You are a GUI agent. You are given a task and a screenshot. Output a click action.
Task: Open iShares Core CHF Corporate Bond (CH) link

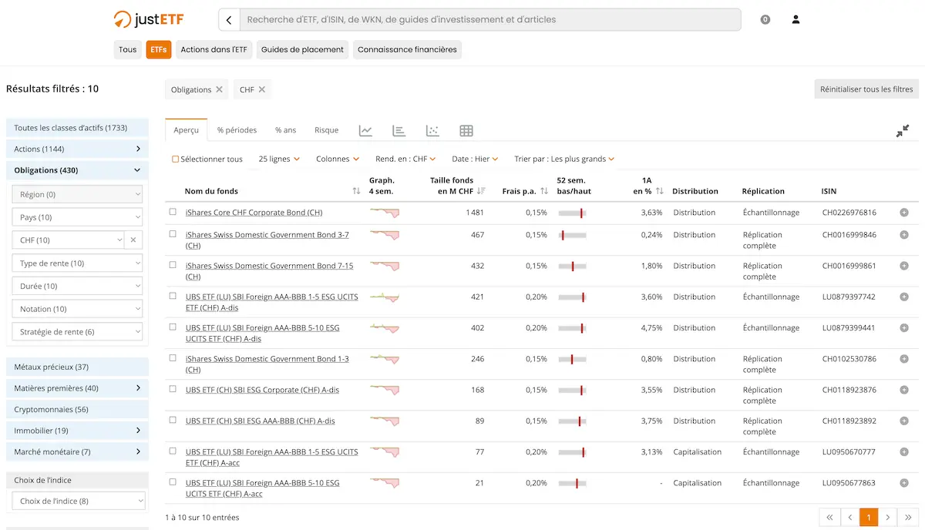(x=254, y=213)
